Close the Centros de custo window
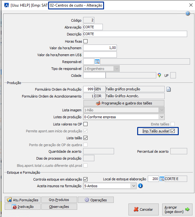 point(191,5)
